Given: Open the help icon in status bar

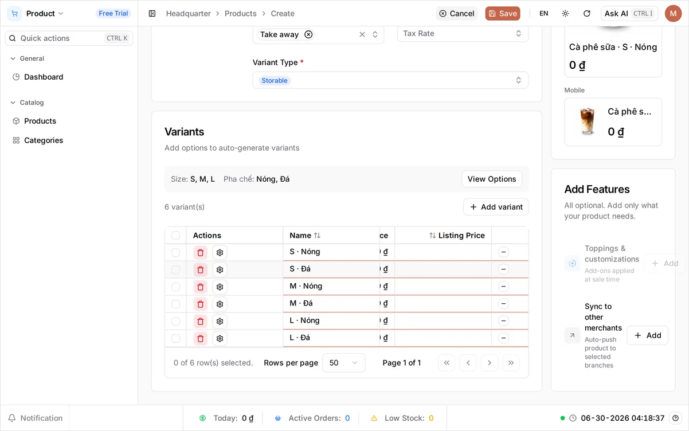Looking at the screenshot, I should pos(676,418).
